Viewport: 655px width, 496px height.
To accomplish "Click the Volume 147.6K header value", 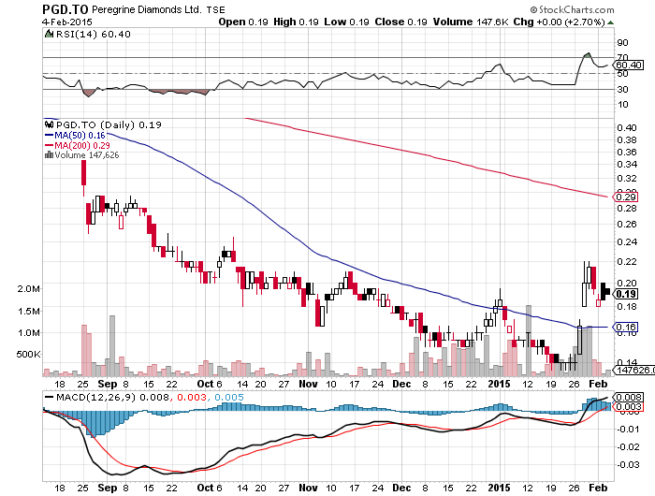I will click(x=471, y=22).
